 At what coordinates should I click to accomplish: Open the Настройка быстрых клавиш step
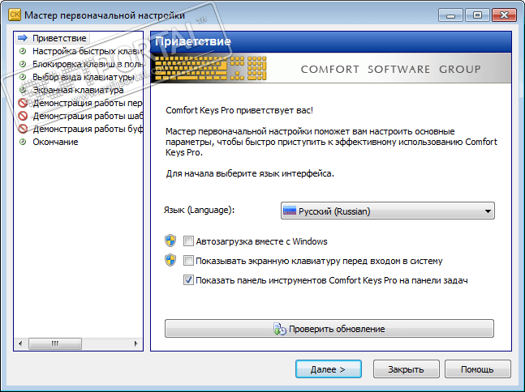pos(88,51)
